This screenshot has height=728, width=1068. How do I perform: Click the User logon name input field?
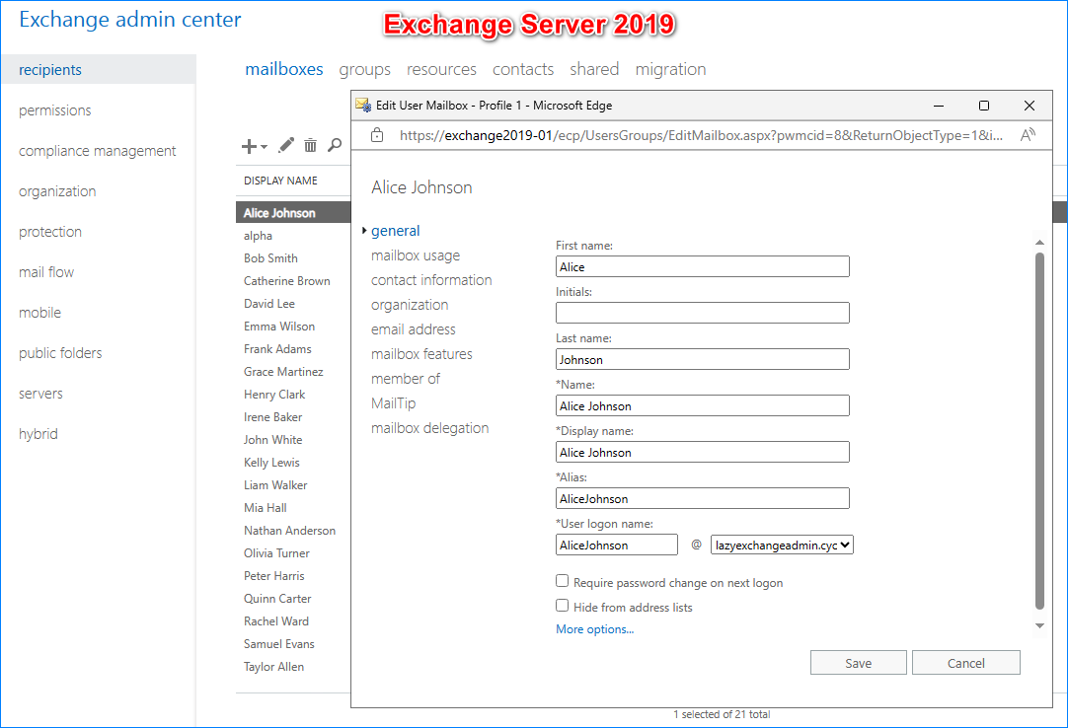616,545
